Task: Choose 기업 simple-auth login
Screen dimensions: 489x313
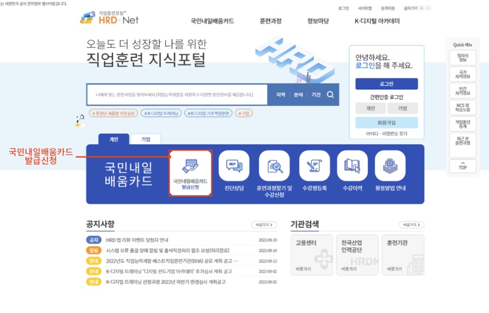Action: [402, 108]
